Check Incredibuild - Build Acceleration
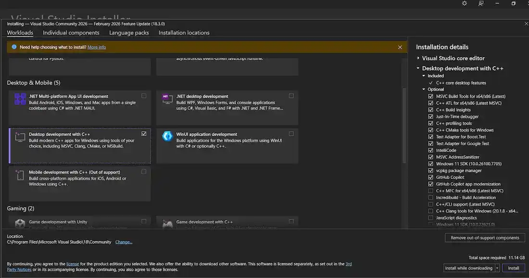This screenshot has height=278, width=529. [x=430, y=197]
